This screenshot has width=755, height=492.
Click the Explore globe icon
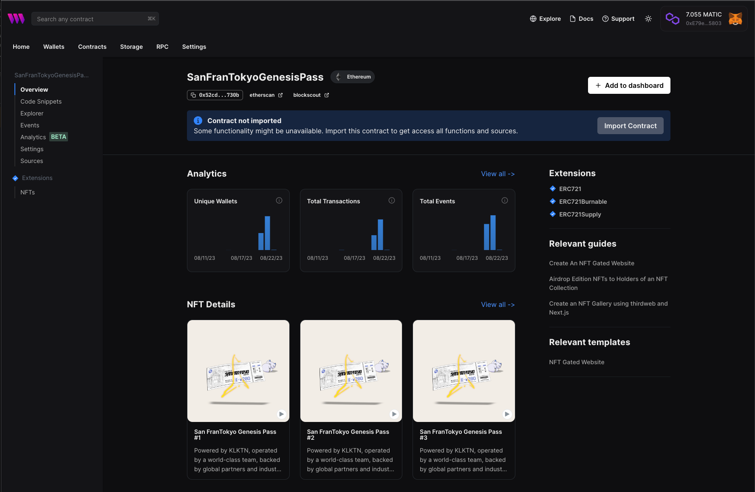point(533,19)
